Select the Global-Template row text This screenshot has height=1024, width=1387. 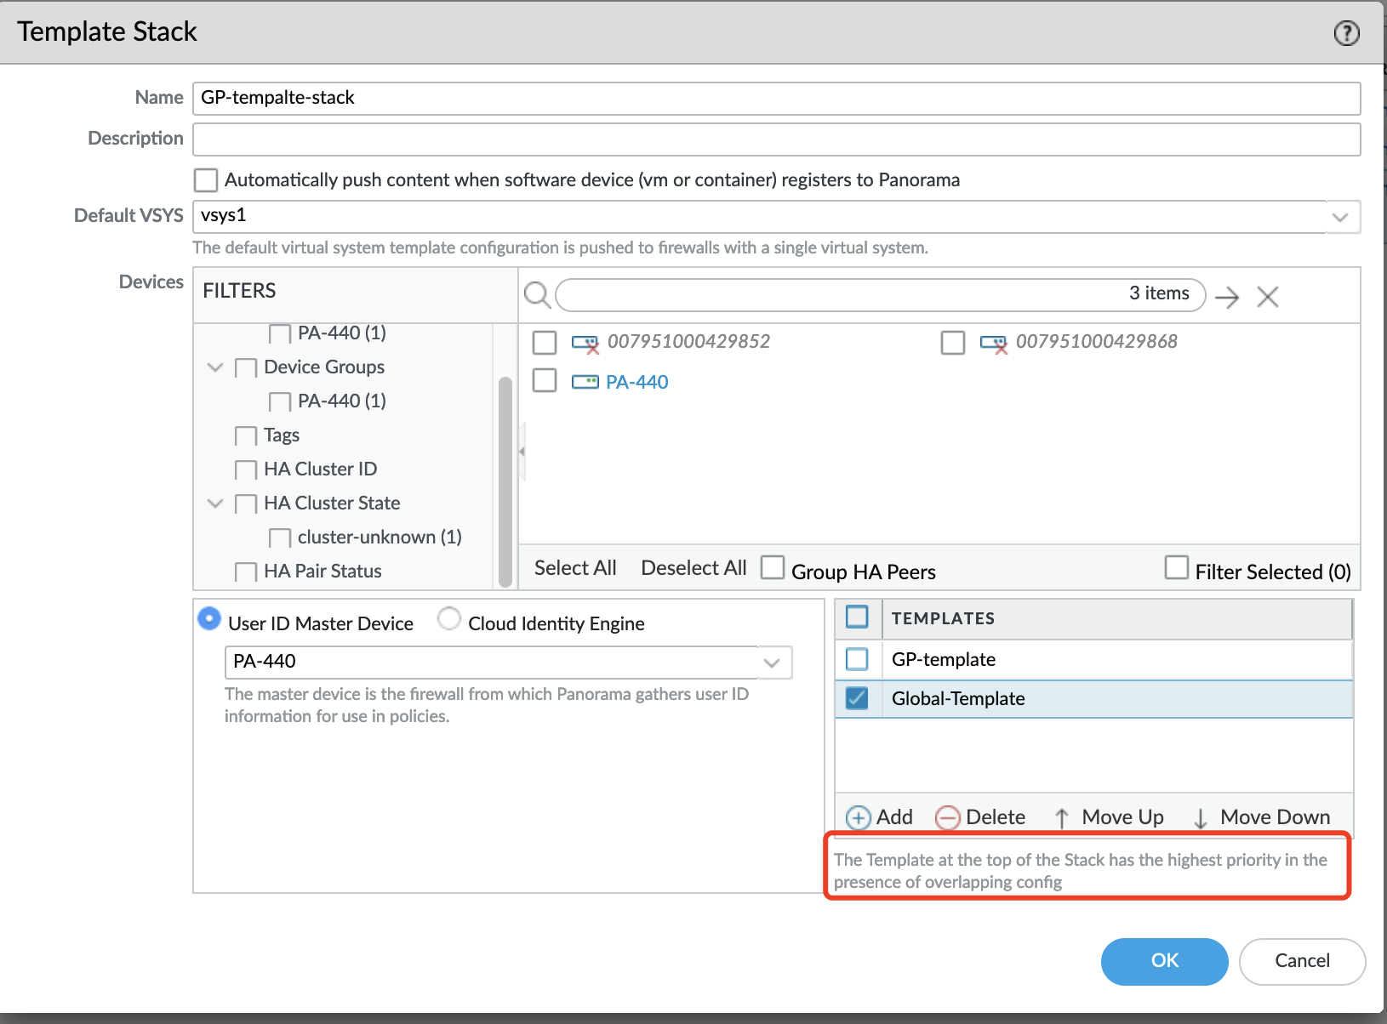(x=958, y=698)
